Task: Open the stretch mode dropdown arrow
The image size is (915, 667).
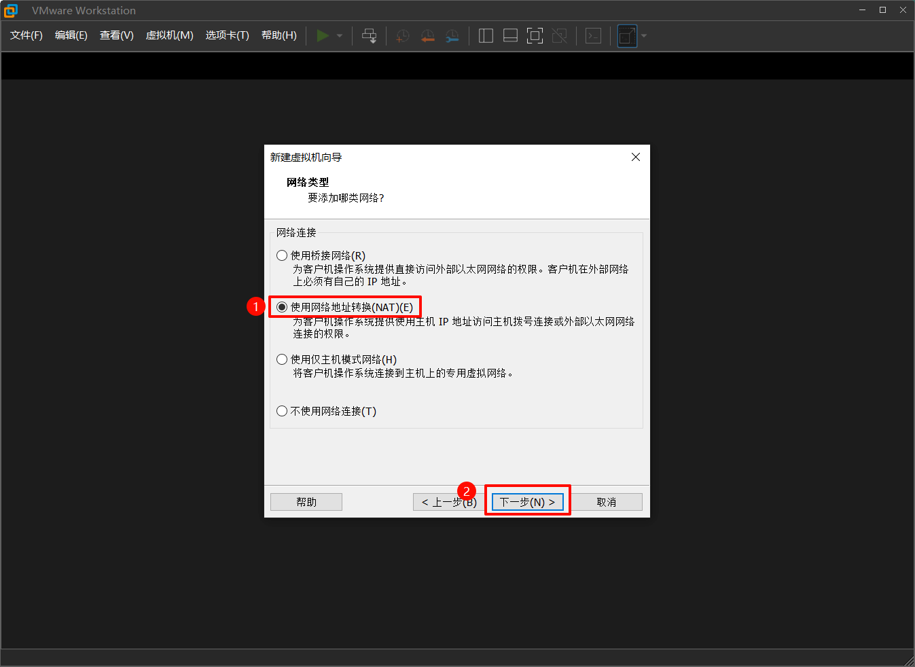Action: (x=643, y=35)
